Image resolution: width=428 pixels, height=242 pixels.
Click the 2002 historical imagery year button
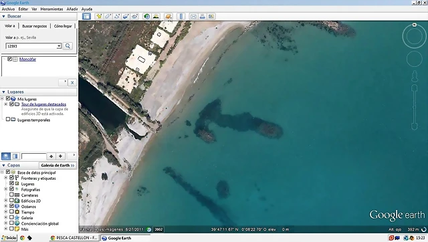[x=158, y=229]
